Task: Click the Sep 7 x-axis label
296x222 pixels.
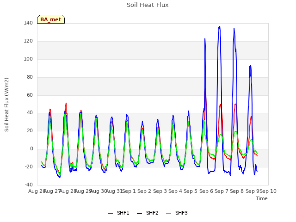Action: coord(222,191)
